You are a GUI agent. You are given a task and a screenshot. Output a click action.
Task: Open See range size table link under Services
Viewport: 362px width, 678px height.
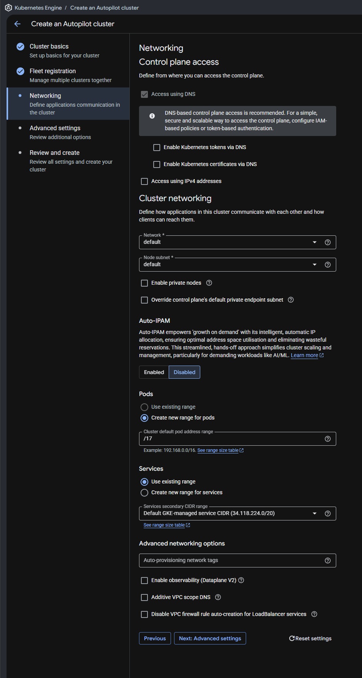click(164, 525)
